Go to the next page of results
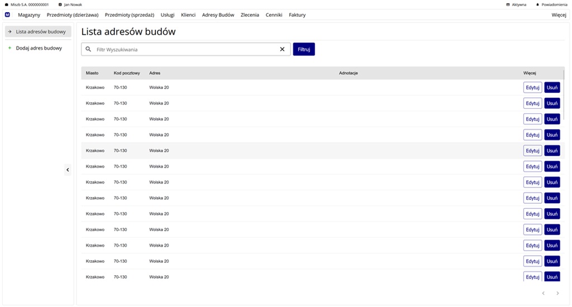572x307 pixels. pyautogui.click(x=557, y=293)
